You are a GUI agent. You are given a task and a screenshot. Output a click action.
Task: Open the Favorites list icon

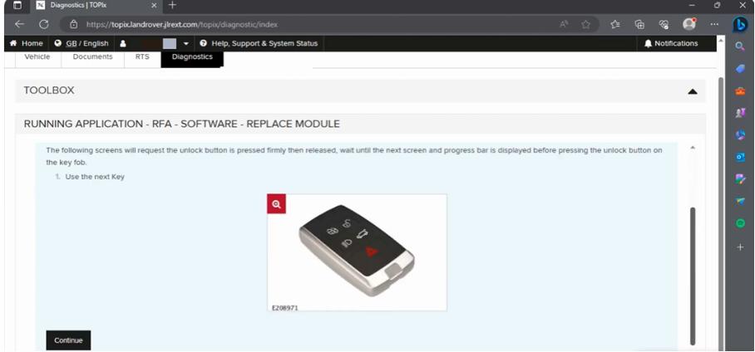pyautogui.click(x=614, y=24)
